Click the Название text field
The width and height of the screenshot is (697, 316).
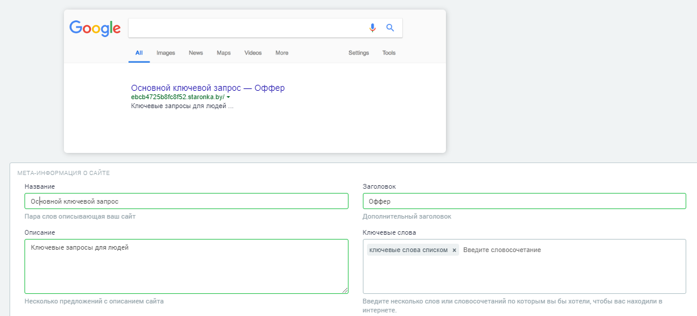point(186,201)
